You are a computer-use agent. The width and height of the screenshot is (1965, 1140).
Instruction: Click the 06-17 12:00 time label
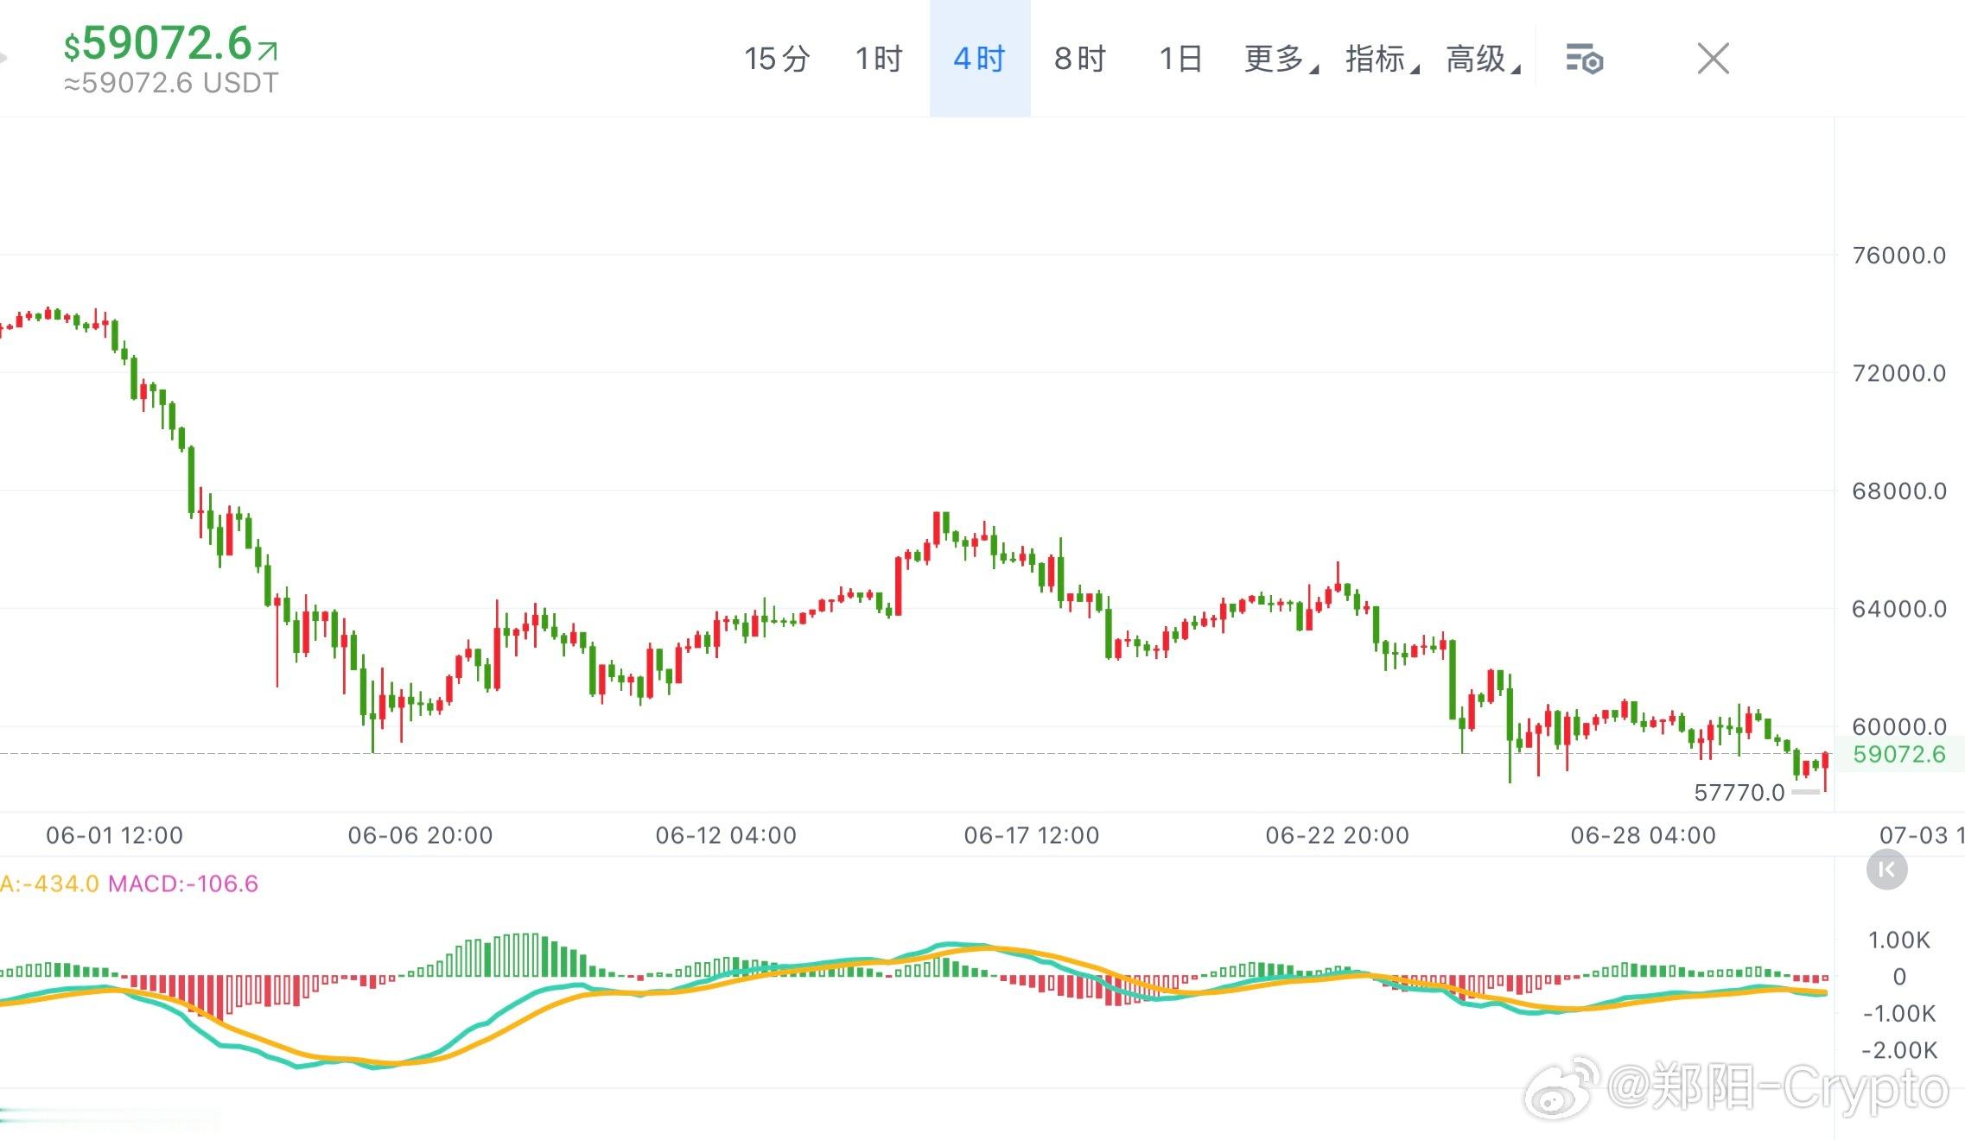pos(1032,835)
